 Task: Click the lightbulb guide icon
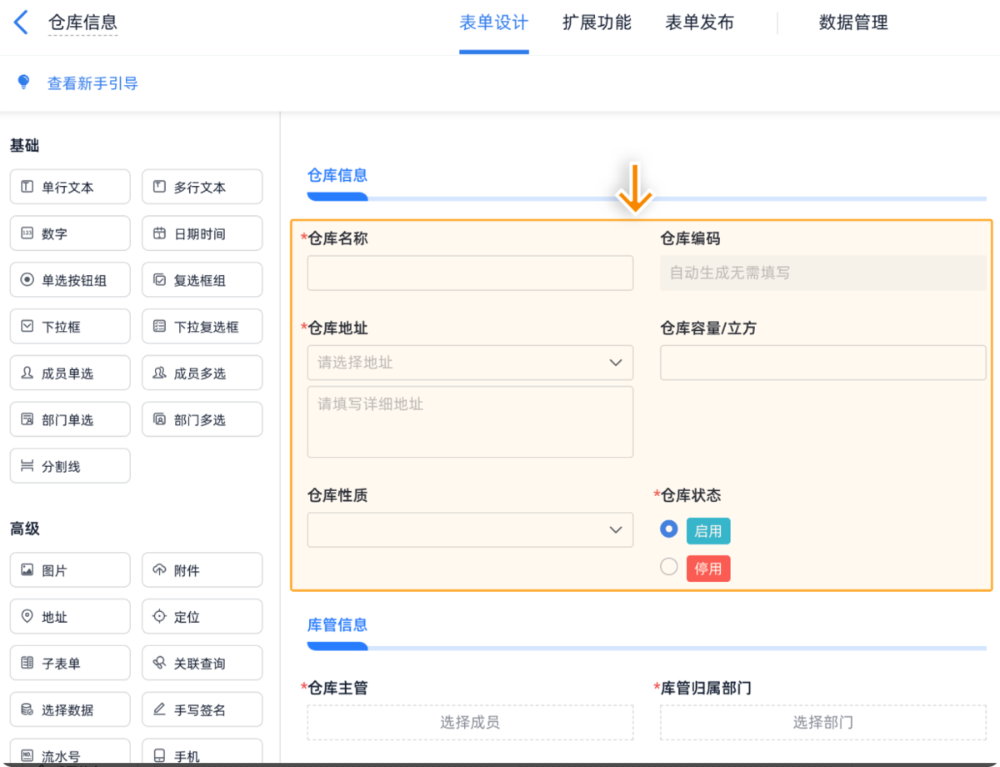point(23,82)
